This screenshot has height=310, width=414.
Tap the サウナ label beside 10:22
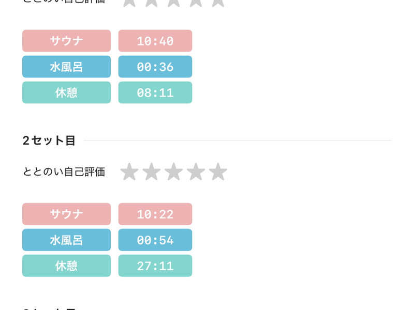click(x=66, y=214)
